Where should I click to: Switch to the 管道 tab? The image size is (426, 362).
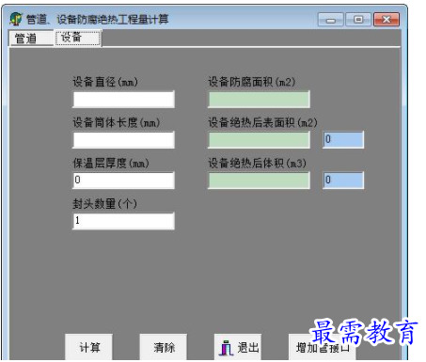(31, 39)
